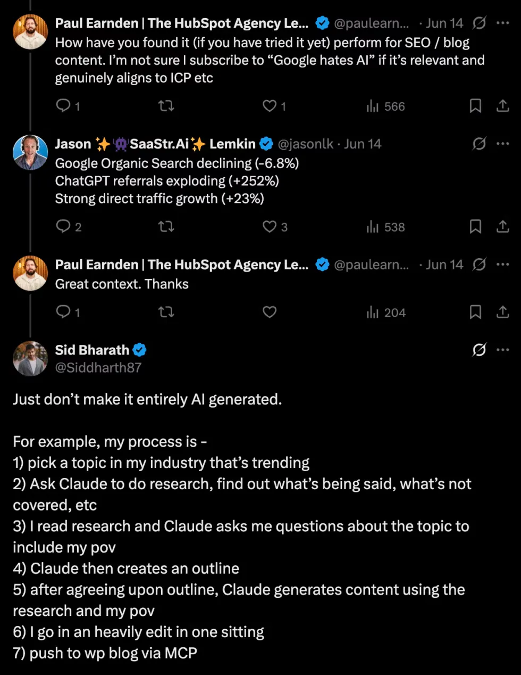Open Jason Lemkin's profile avatar
Image resolution: width=521 pixels, height=675 pixels.
coord(30,152)
